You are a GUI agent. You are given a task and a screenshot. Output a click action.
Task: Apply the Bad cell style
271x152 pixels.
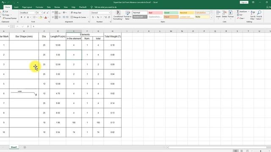point(155,13)
